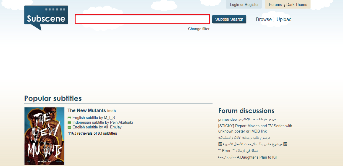Image resolution: width=343 pixels, height=166 pixels.
Task: Open the Change filter option
Action: tap(199, 29)
